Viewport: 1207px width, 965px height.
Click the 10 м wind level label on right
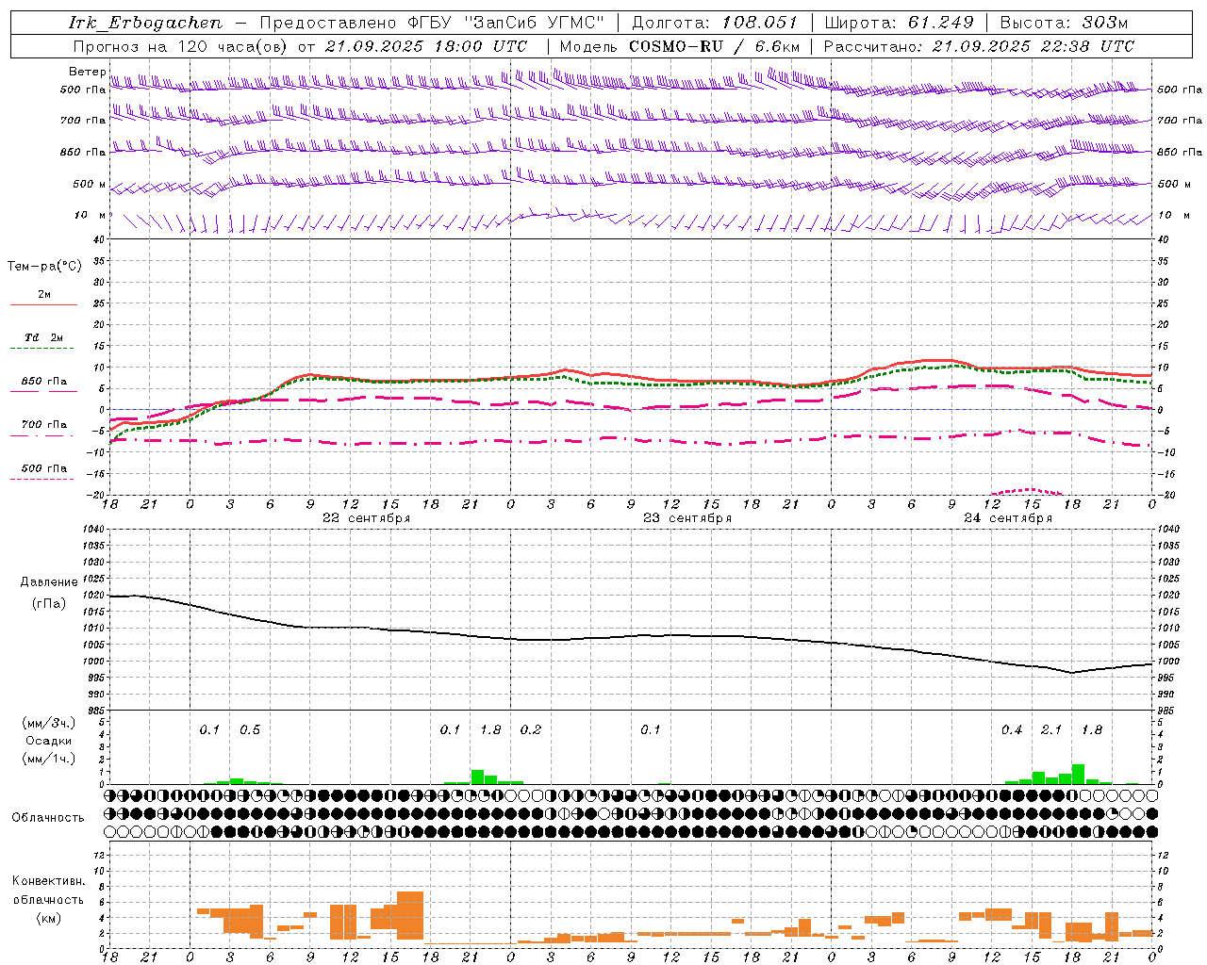1172,216
